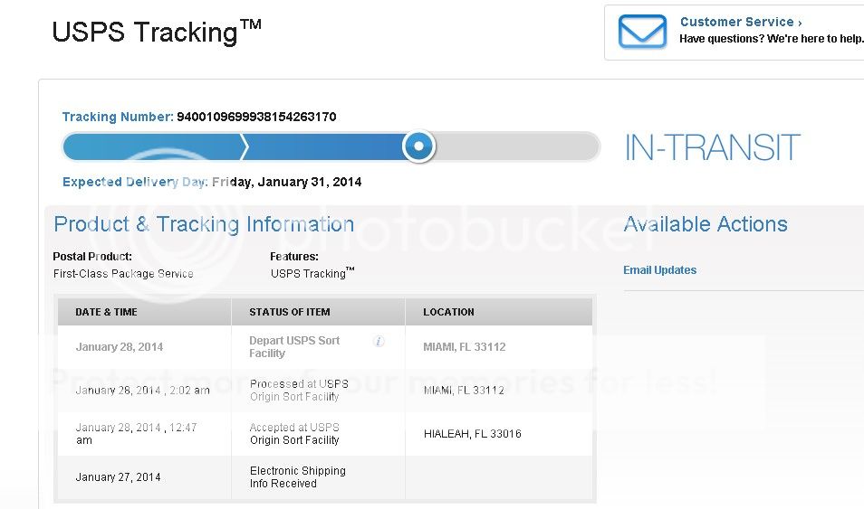Screen dimensions: 864x509
Task: Click the Customer Service envelope icon
Action: (642, 32)
